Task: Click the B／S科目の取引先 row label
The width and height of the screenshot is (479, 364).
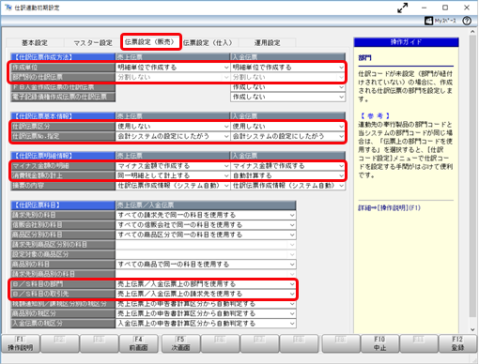Action: point(63,294)
